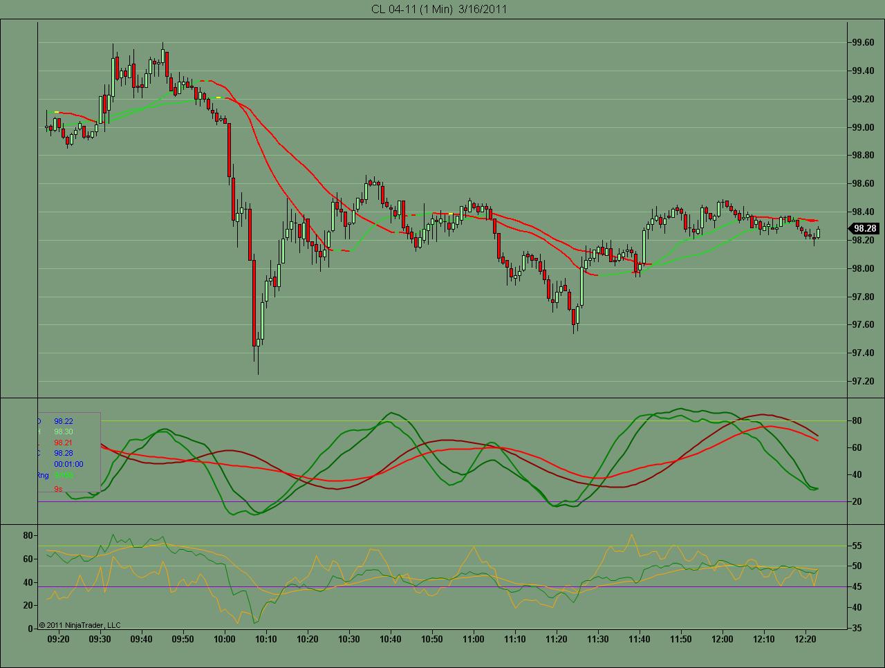Click the 50 label on bottom indicator axis

pos(856,566)
